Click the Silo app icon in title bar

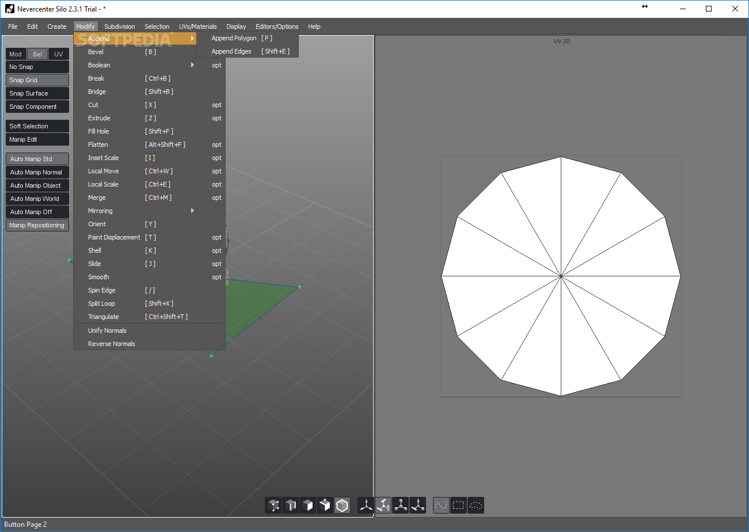click(9, 9)
